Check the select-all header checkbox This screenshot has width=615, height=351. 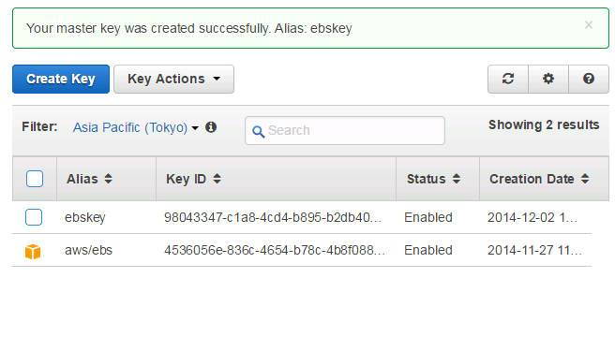[x=35, y=179]
